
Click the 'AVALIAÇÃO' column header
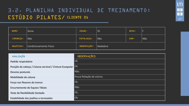(x=41, y=56)
